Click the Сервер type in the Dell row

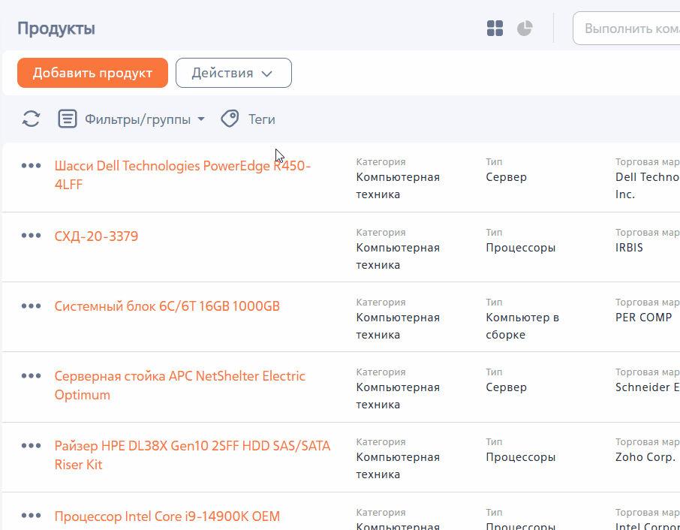(506, 177)
